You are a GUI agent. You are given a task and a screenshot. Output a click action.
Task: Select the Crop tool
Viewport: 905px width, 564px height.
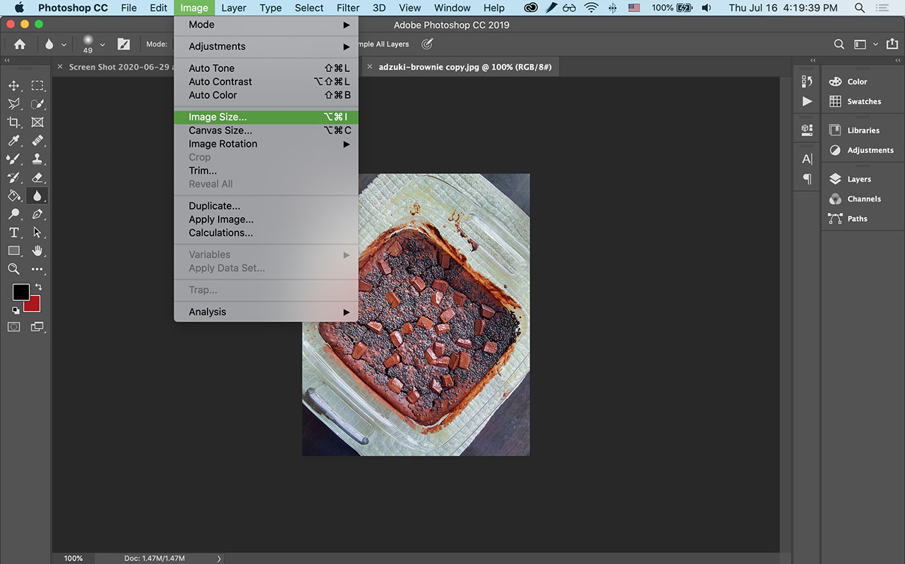click(x=13, y=122)
